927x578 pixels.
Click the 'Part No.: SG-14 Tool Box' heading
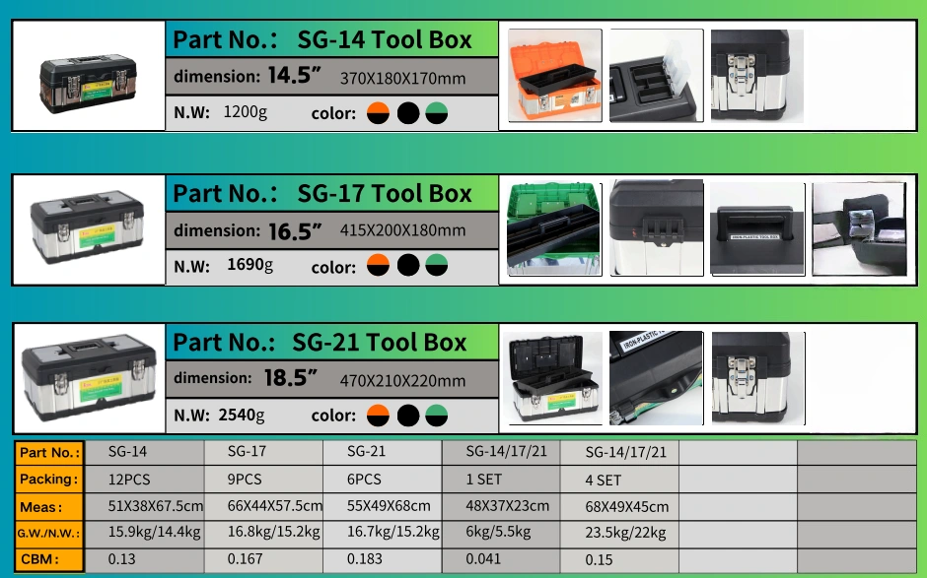(x=322, y=39)
